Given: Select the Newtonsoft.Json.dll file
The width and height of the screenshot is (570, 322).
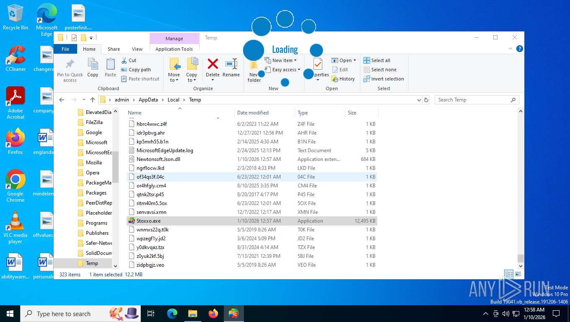Looking at the screenshot, I should (251, 159).
